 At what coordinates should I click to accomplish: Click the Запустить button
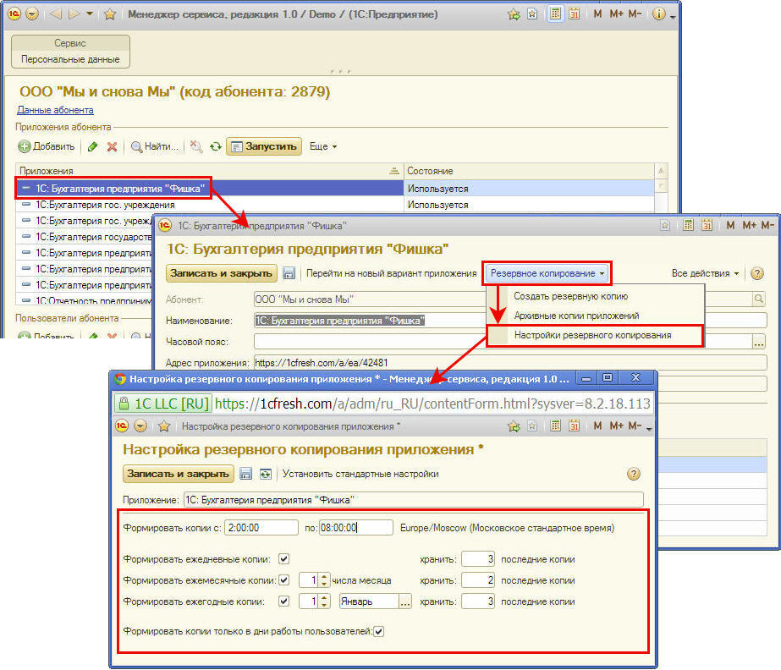point(264,146)
